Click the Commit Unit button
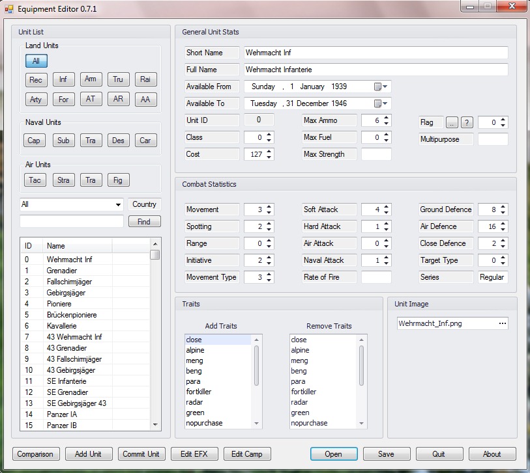The width and height of the screenshot is (530, 473). point(141,454)
